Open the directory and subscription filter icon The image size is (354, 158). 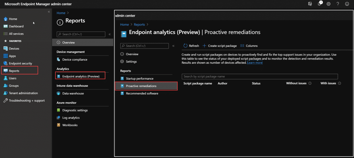[x=310, y=4]
